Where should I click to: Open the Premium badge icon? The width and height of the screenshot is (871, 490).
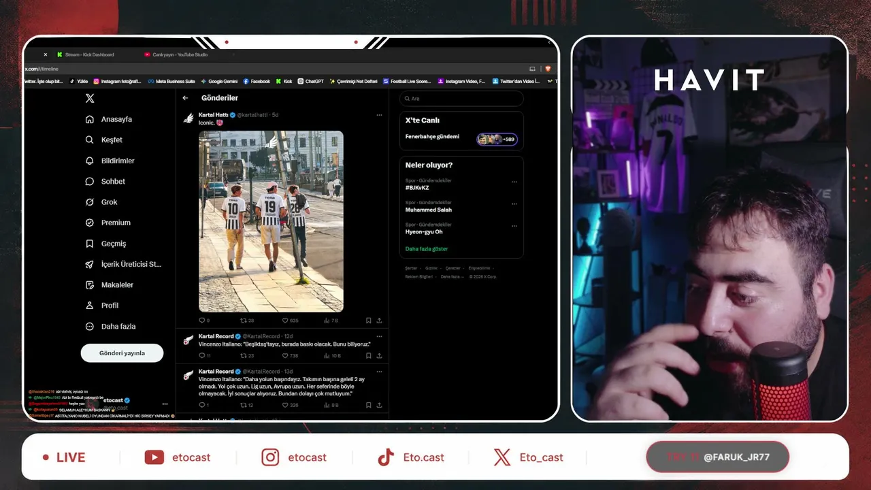click(x=89, y=223)
